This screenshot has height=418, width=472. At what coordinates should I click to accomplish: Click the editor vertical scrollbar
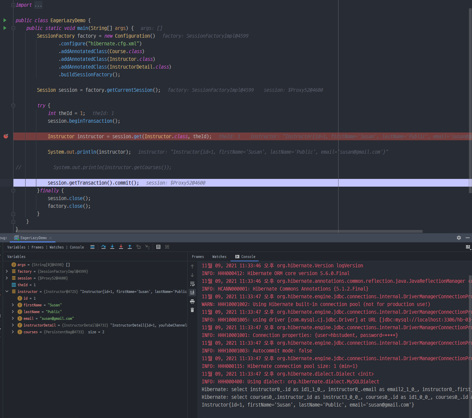click(x=470, y=101)
